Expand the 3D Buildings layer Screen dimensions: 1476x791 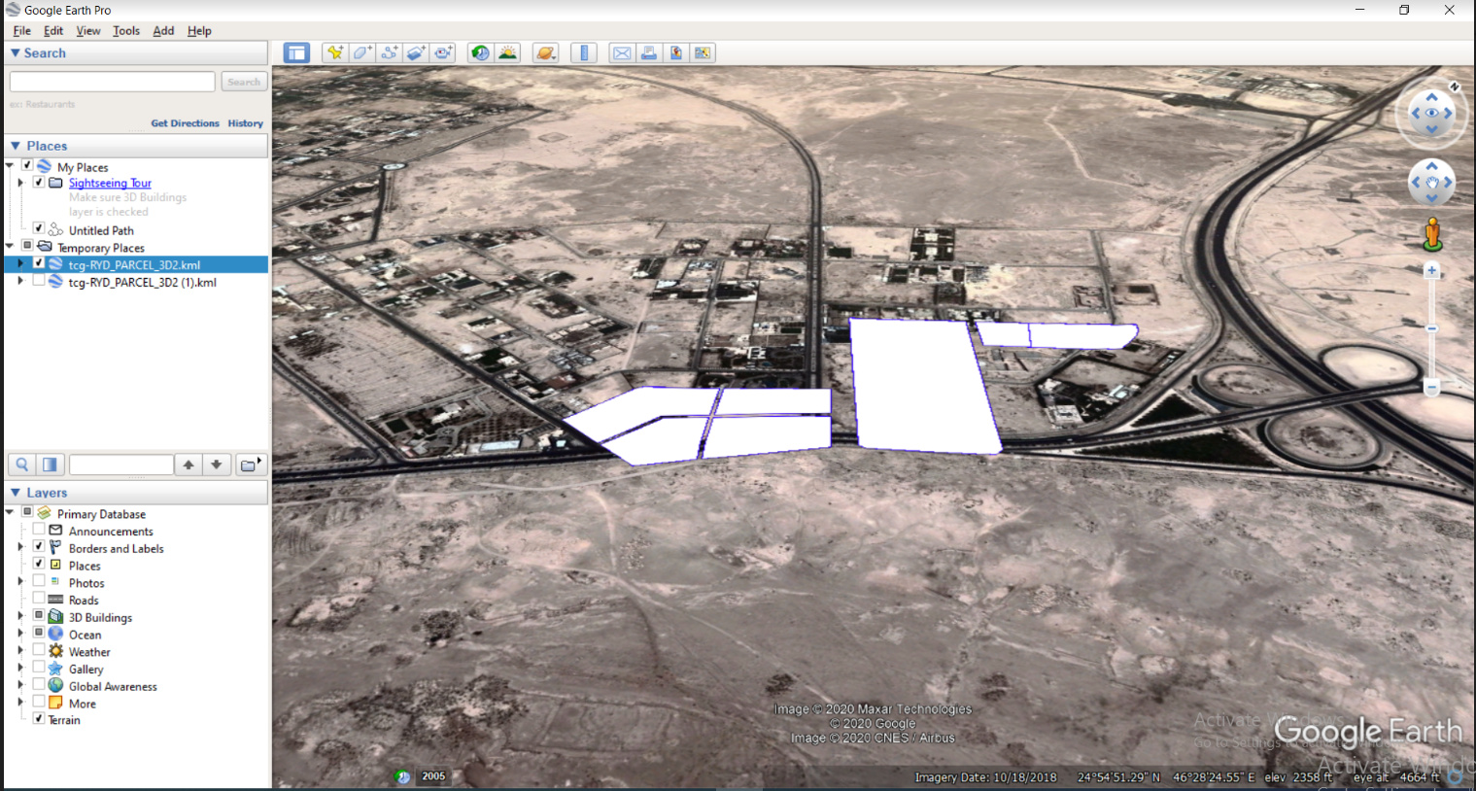(20, 616)
